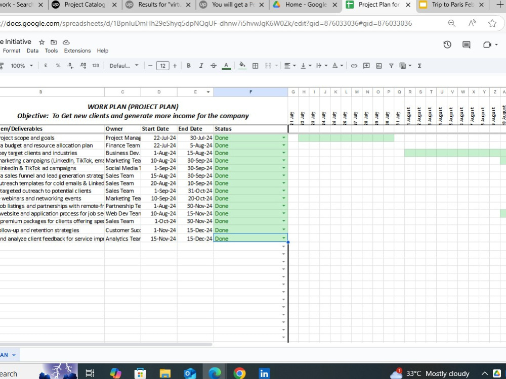This screenshot has width=506, height=379.
Task: Open horizontal align dropdown
Action: click(x=290, y=66)
